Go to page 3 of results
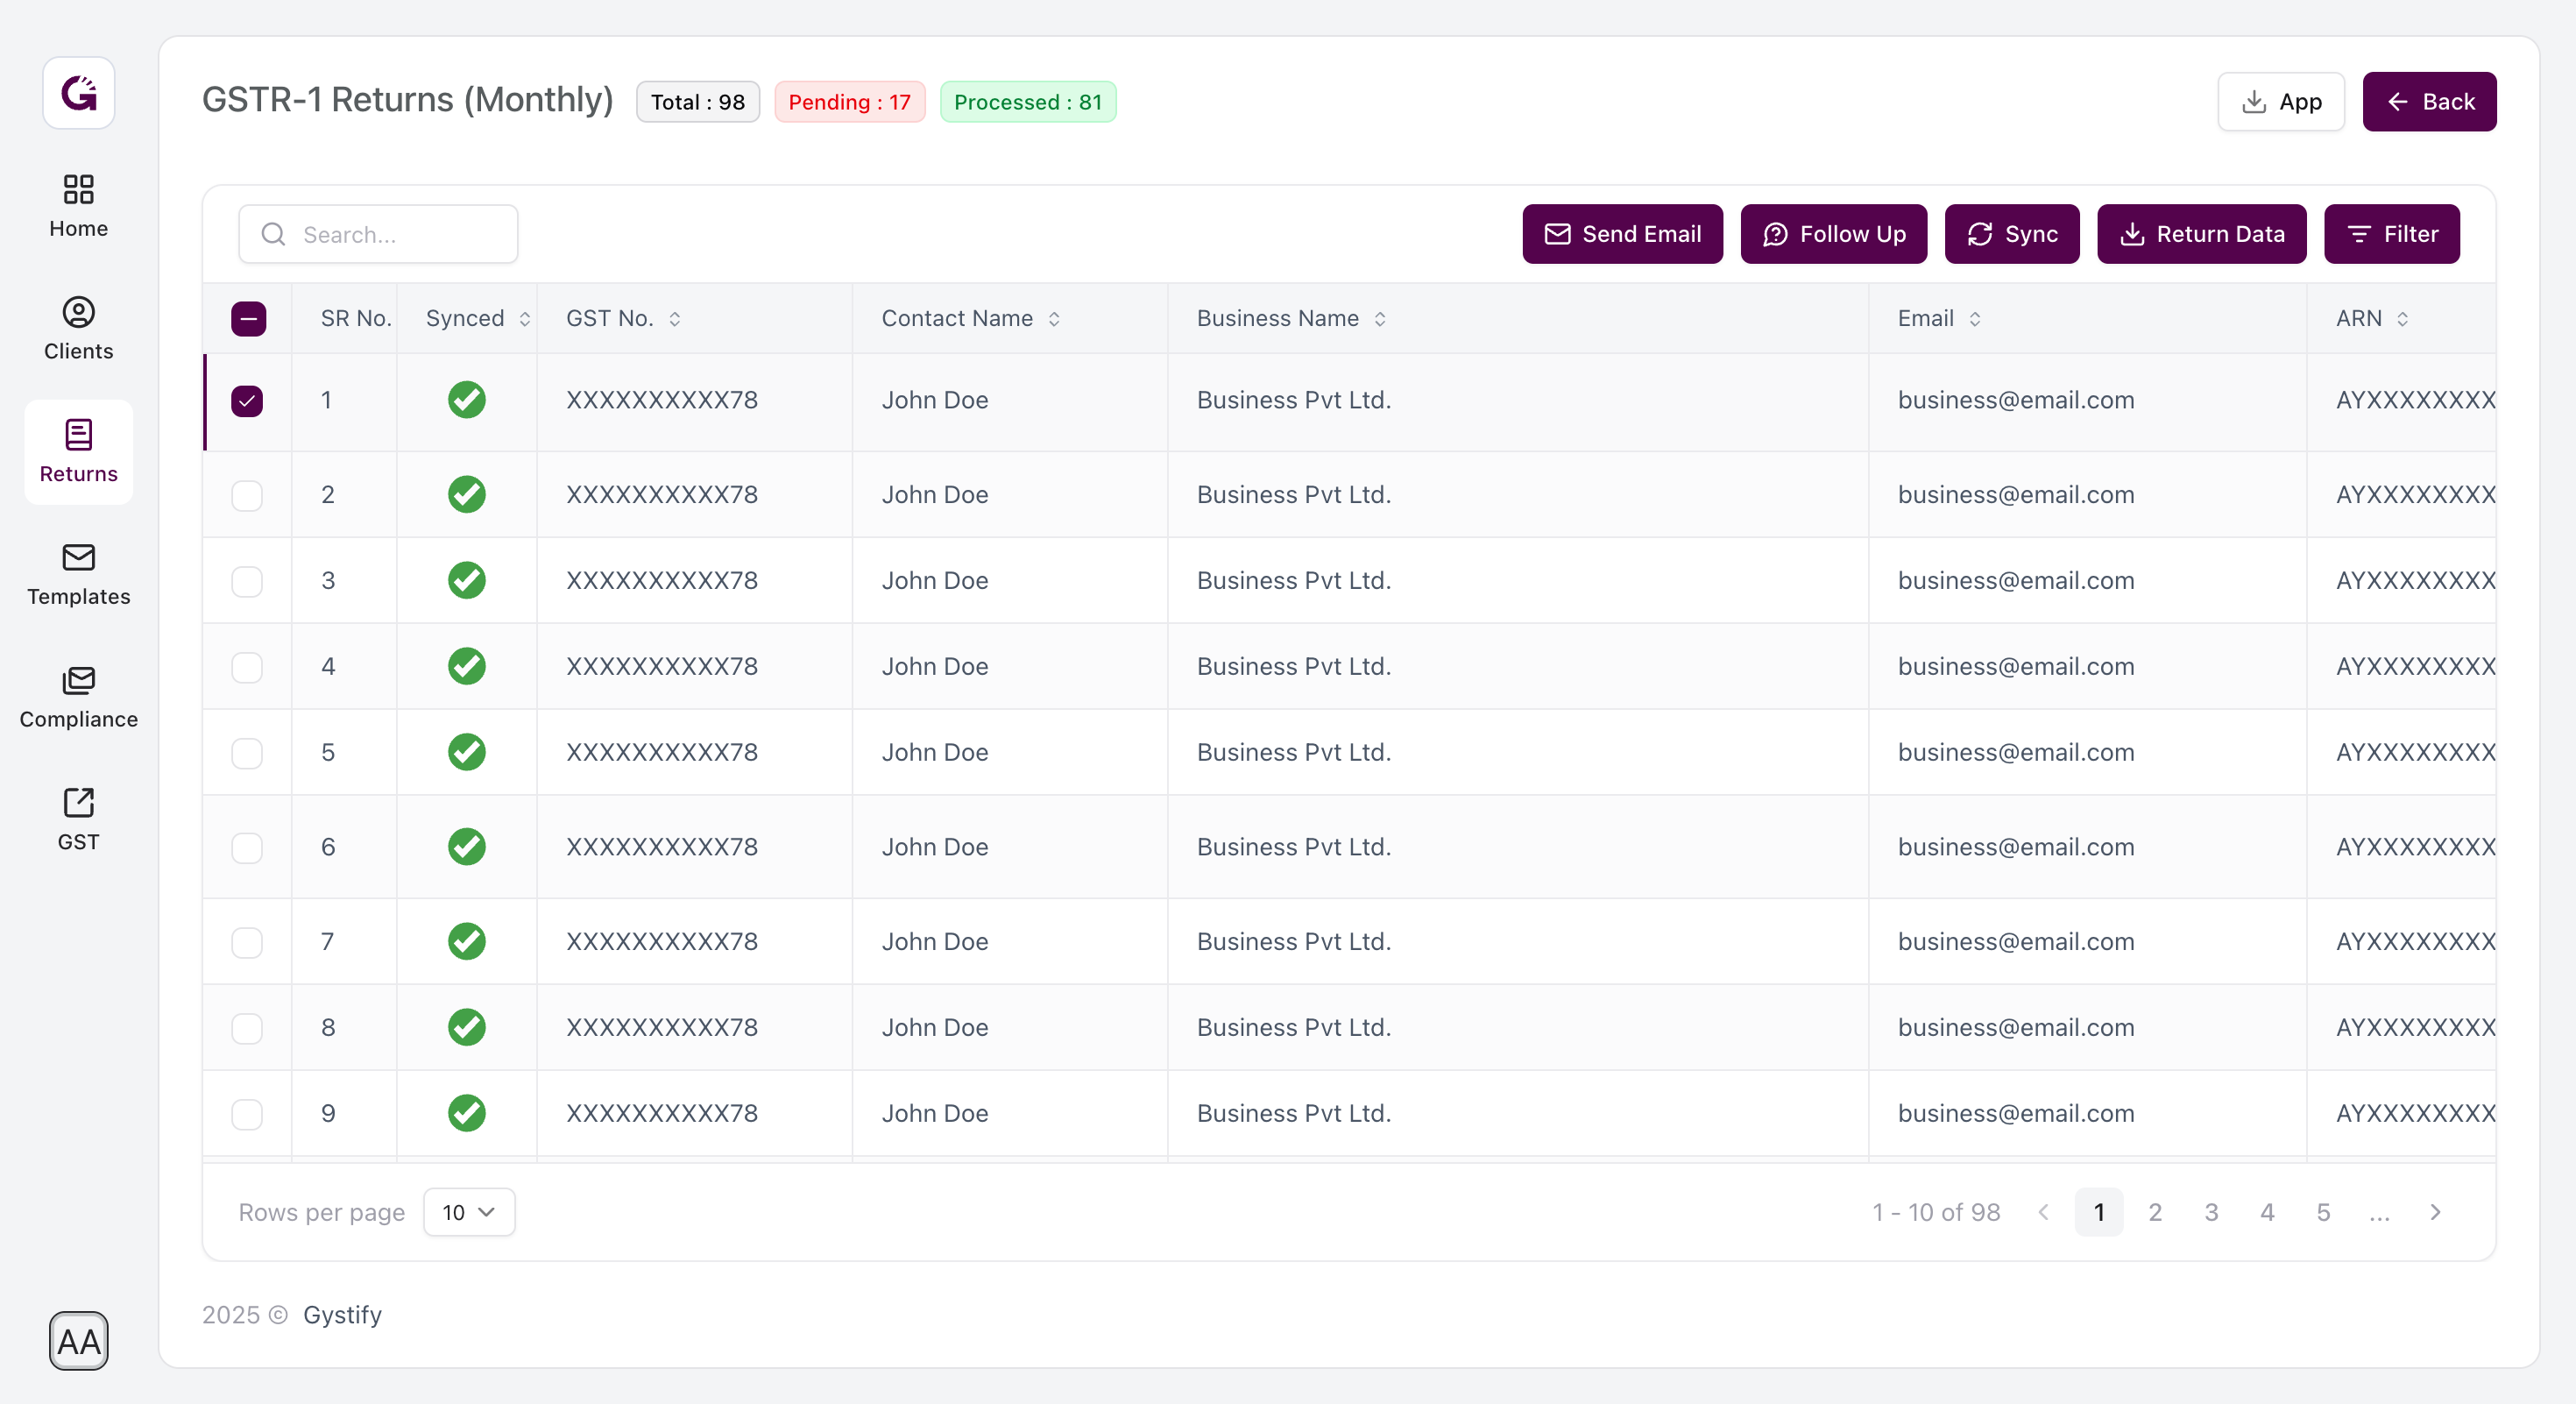 [2211, 1212]
